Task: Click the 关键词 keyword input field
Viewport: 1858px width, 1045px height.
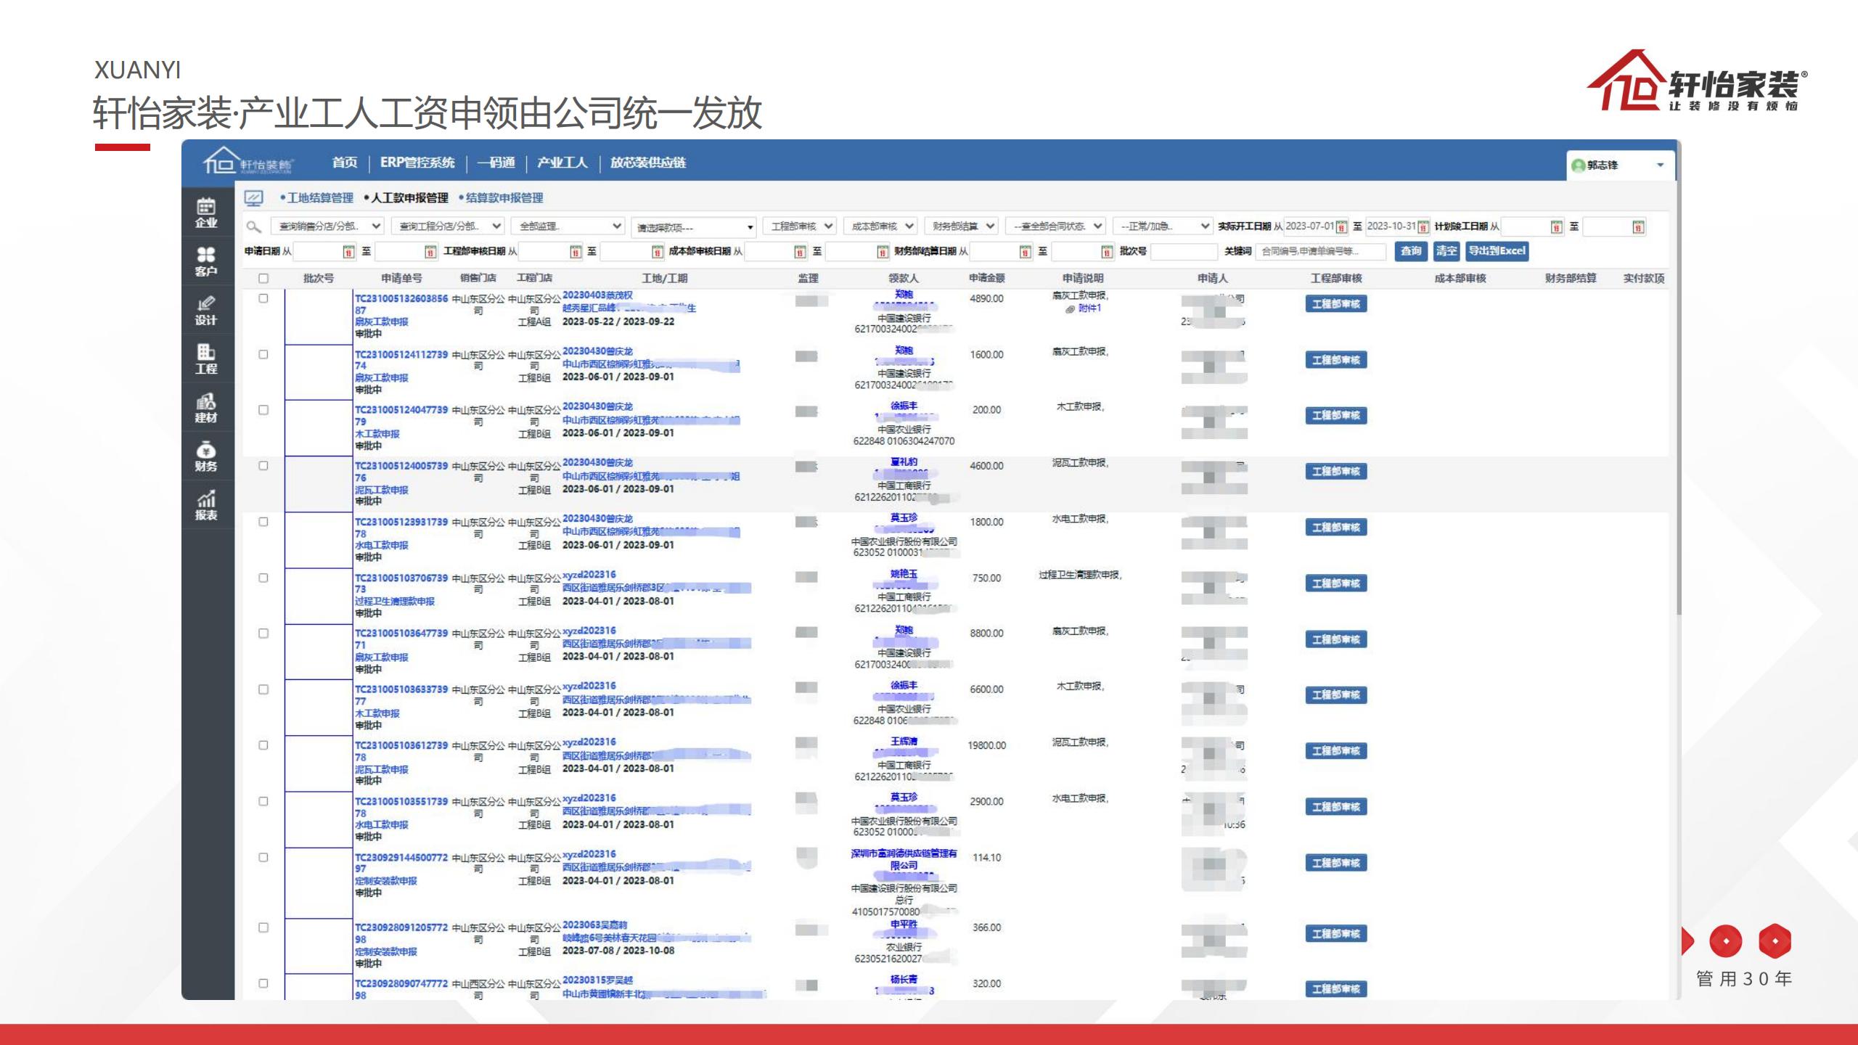Action: click(x=1321, y=252)
